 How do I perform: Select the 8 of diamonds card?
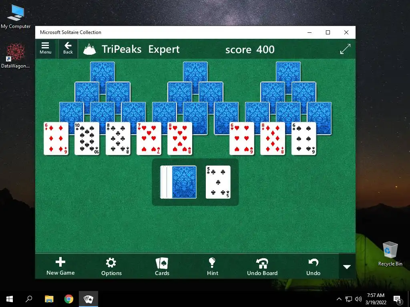(x=273, y=139)
